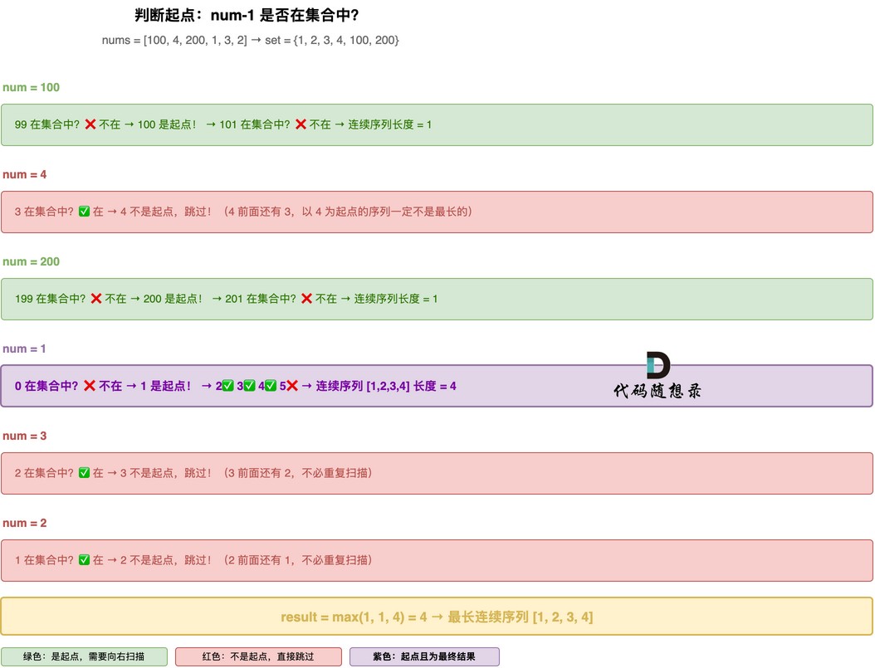Click the red X after "199 在集合中?"
This screenshot has height=668, width=875.
tap(96, 299)
